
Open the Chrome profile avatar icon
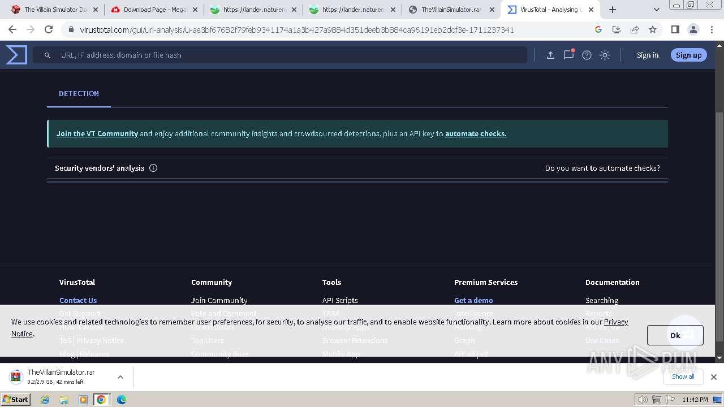[693, 29]
